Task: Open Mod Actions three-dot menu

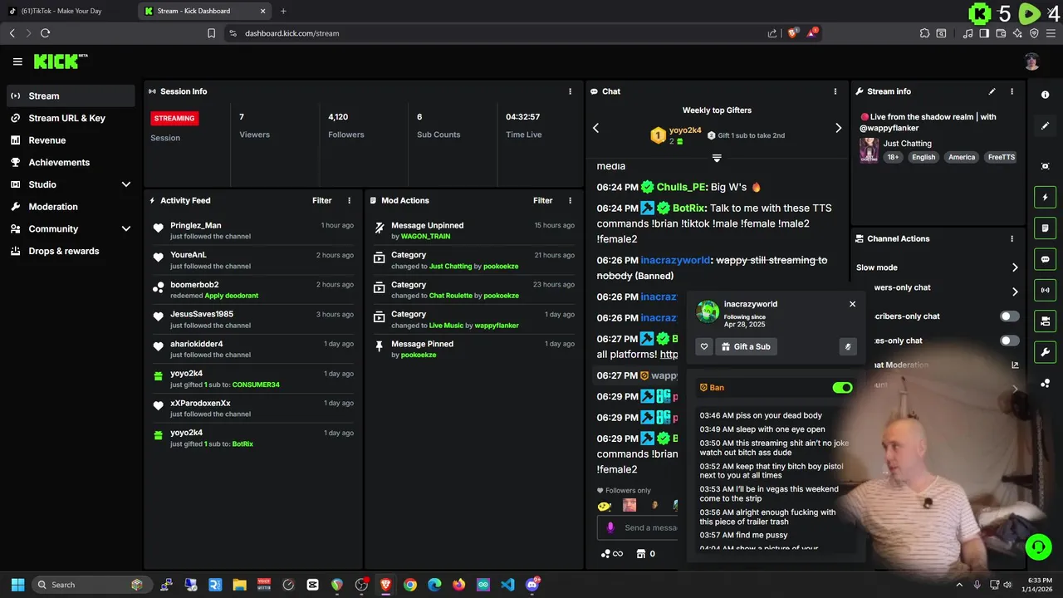Action: [570, 200]
